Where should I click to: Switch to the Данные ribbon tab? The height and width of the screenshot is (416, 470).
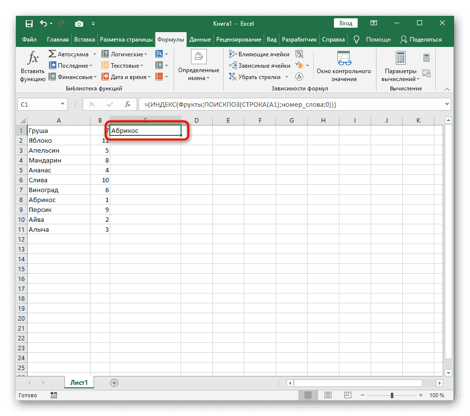[200, 40]
